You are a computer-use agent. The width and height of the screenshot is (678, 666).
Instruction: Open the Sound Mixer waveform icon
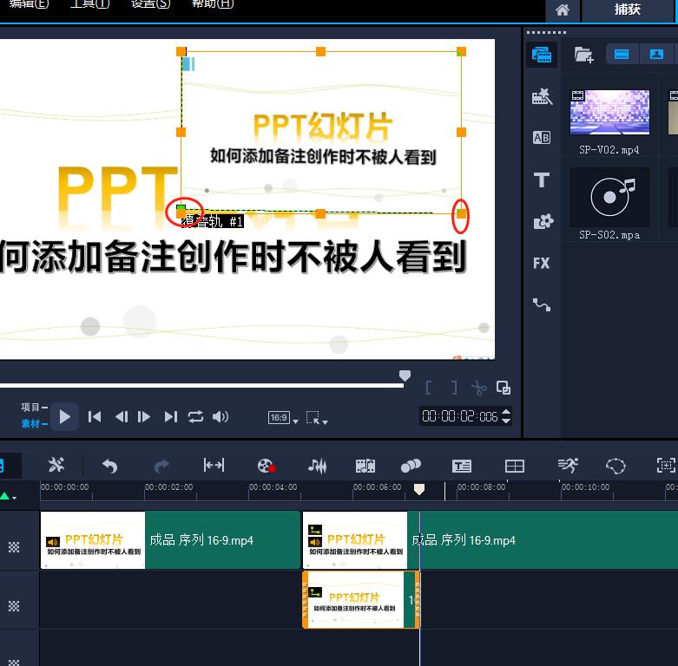coord(318,466)
